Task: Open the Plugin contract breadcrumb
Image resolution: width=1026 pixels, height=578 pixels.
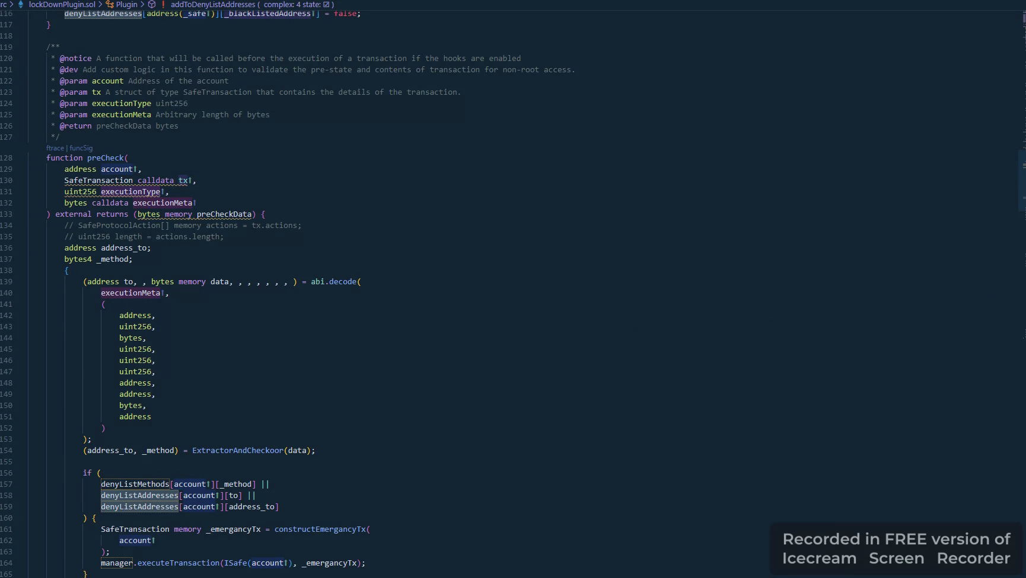Action: coord(126,4)
